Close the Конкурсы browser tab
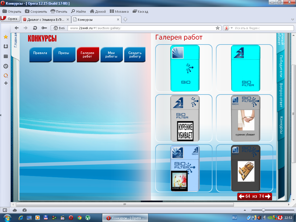 coord(118,19)
